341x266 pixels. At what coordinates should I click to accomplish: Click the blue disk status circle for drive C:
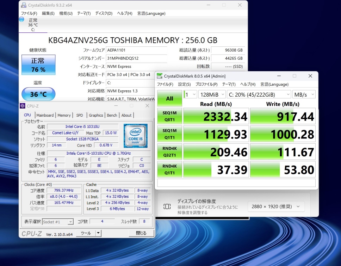pyautogui.click(x=21, y=19)
